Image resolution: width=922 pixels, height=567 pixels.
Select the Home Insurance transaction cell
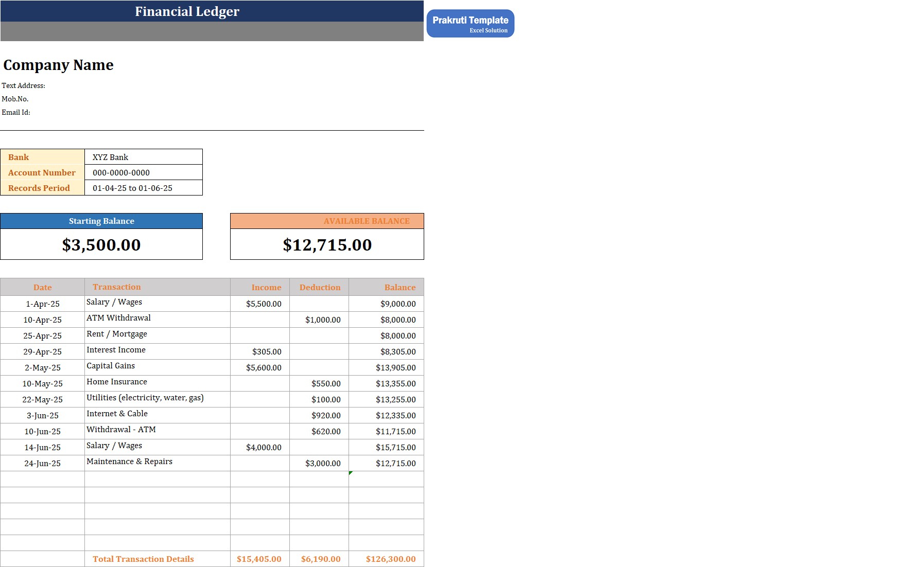click(158, 383)
